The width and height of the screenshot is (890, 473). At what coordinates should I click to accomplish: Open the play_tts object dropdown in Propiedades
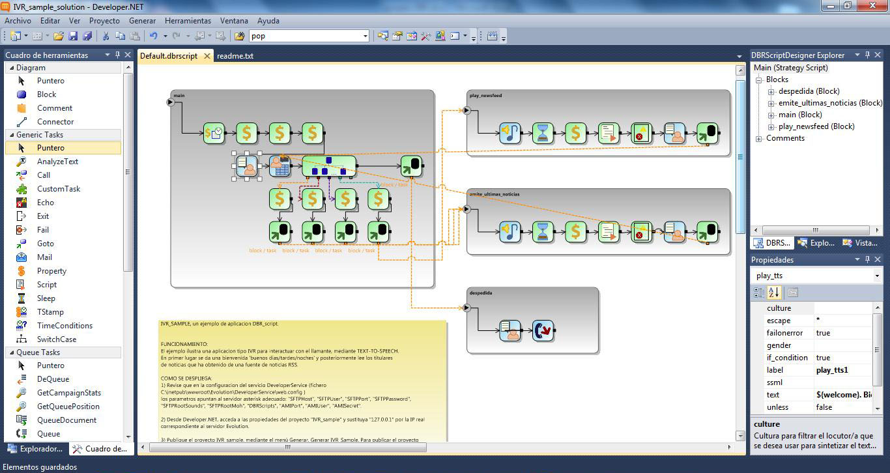point(877,276)
